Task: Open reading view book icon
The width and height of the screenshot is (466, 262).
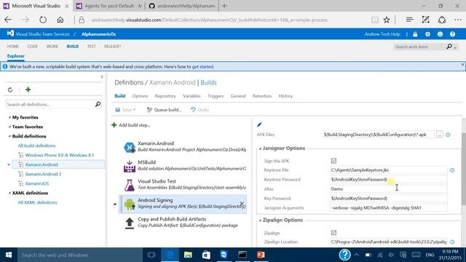Action: point(375,20)
